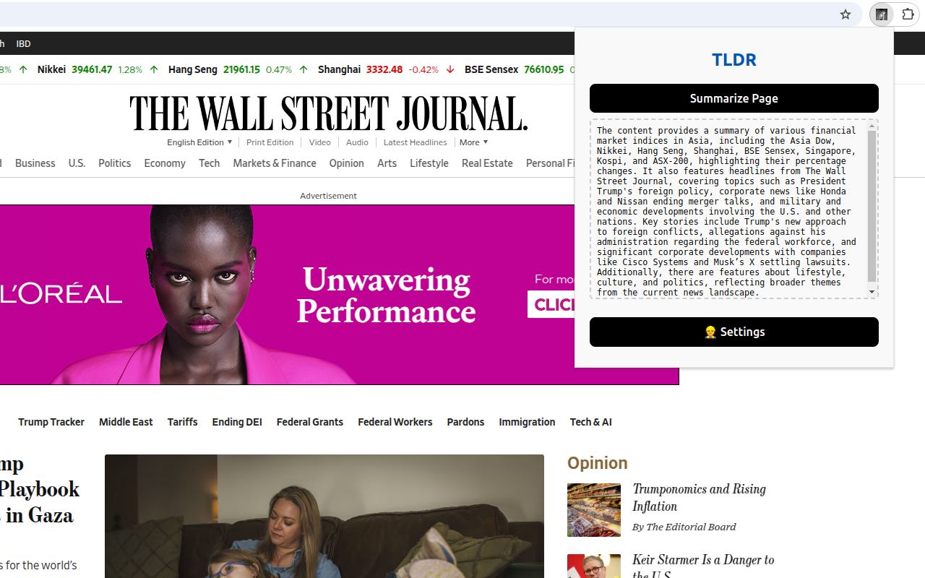
Task: Click the main story photo of woman
Action: [324, 516]
